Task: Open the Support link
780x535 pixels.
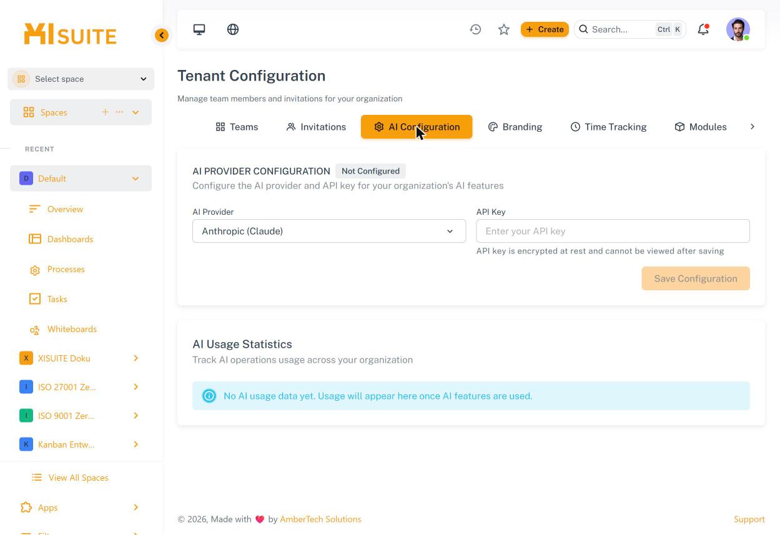Action: coord(749,519)
